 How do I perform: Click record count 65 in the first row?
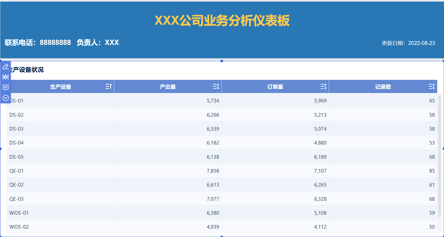pos(432,101)
